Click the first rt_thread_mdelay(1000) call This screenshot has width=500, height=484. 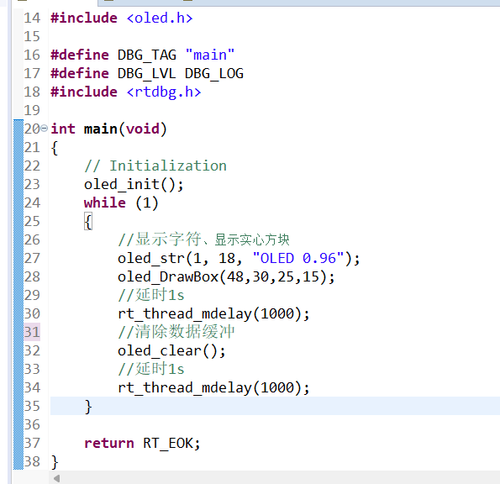pos(213,313)
